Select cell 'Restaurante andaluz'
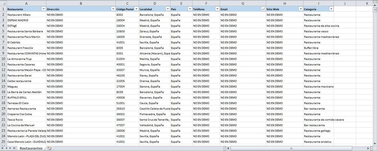Image resolution: width=378 pixels, height=151 pixels. [319, 142]
